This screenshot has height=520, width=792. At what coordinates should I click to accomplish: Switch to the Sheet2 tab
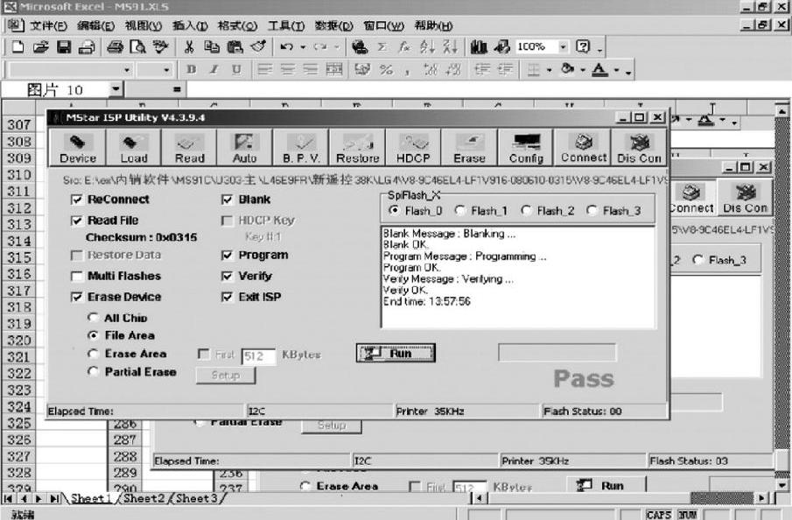coord(144,498)
